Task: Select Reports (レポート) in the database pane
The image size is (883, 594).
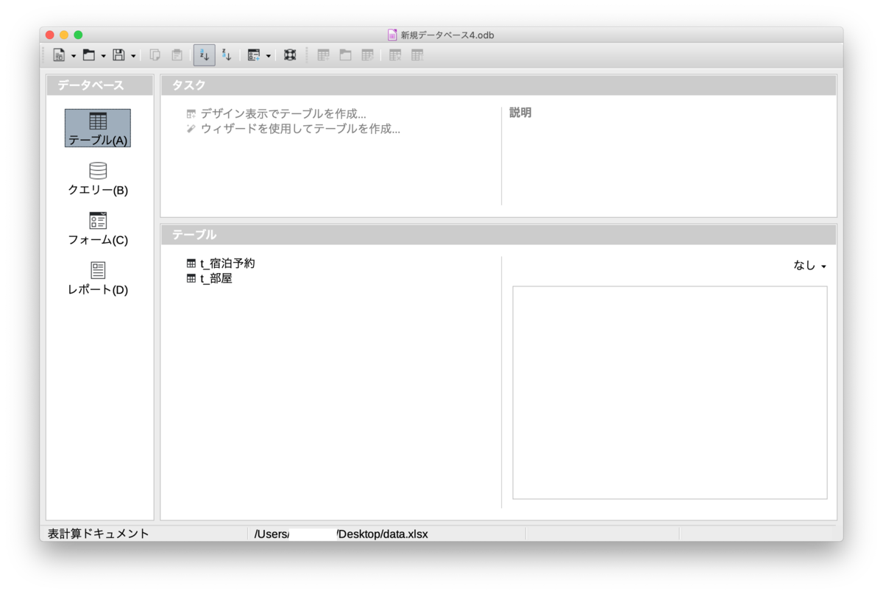Action: pos(98,278)
